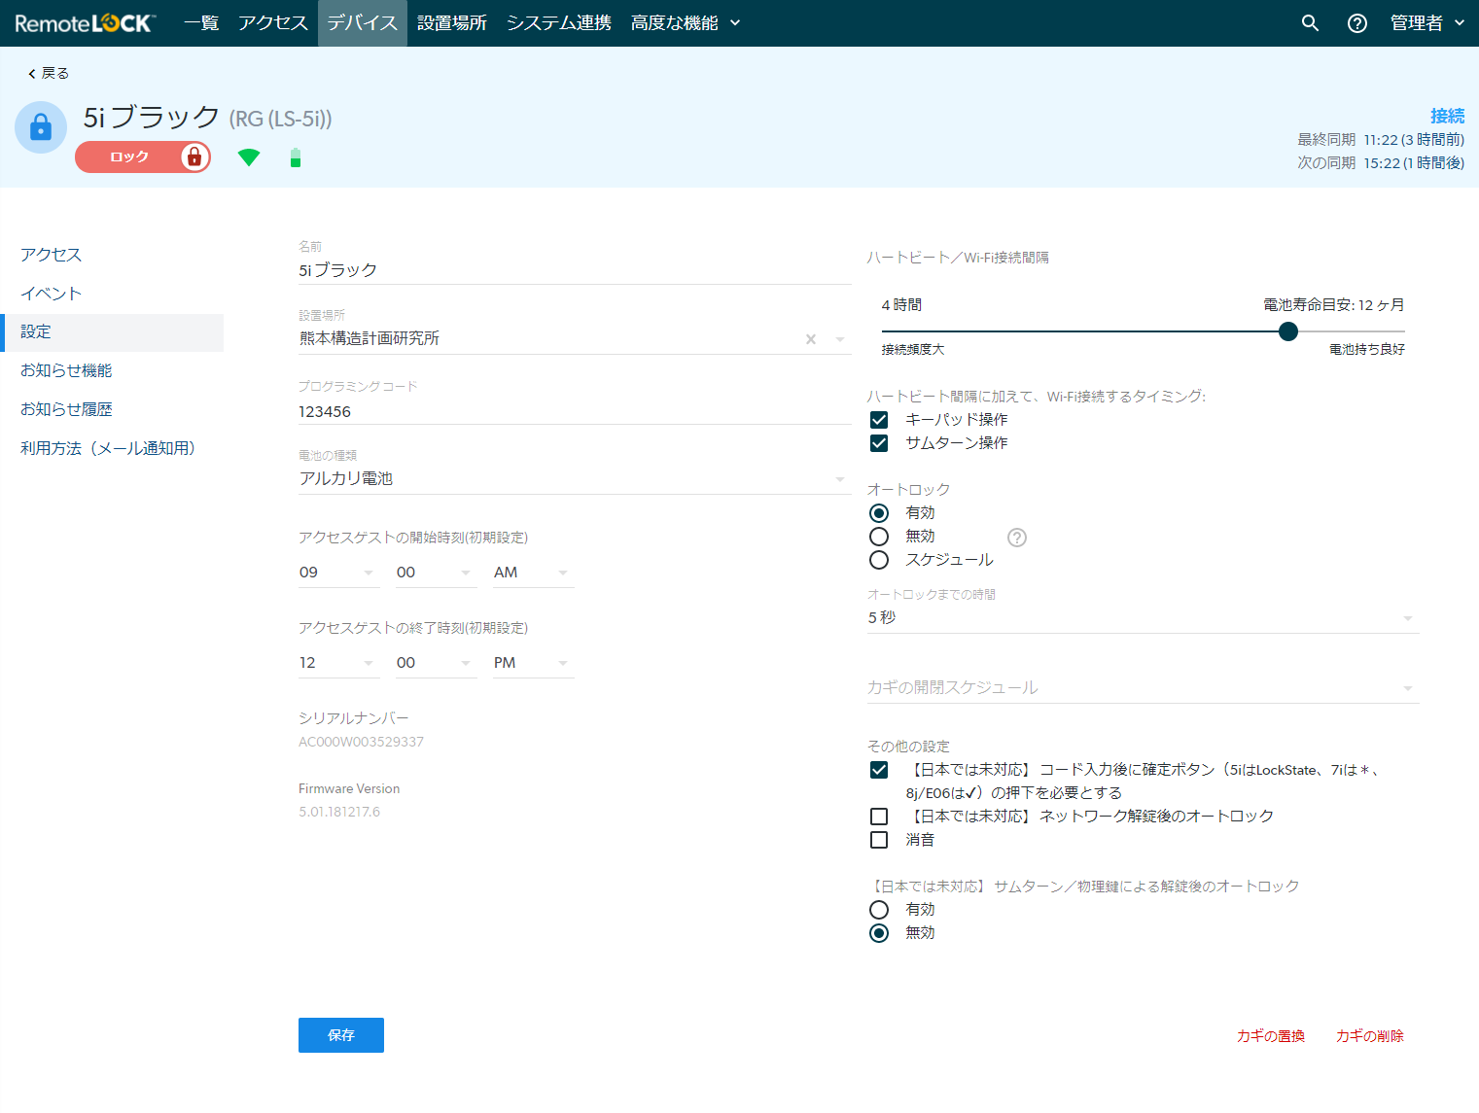The height and width of the screenshot is (1113, 1479).
Task: Open end time PM dropdown
Action: [533, 663]
